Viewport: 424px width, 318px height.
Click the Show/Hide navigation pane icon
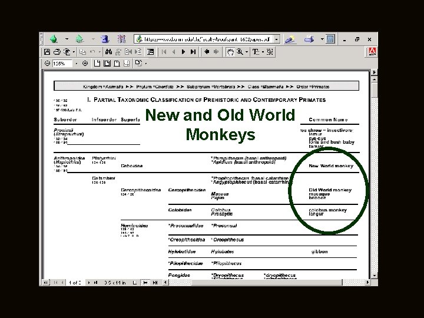pos(151,52)
